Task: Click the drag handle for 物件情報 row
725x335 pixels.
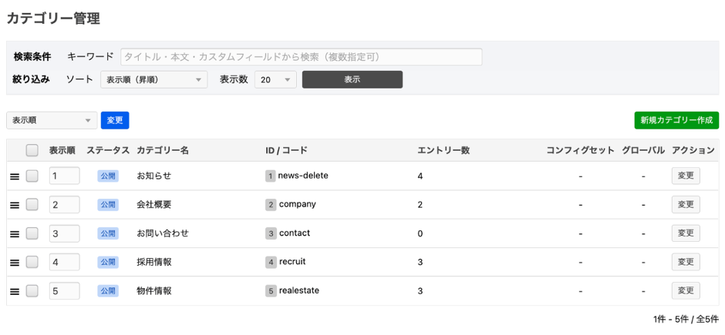Action: [x=14, y=292]
